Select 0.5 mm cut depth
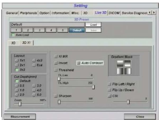 17,86
